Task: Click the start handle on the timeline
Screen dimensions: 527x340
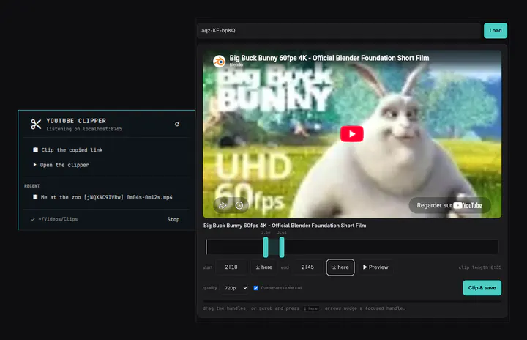Action: pyautogui.click(x=266, y=247)
